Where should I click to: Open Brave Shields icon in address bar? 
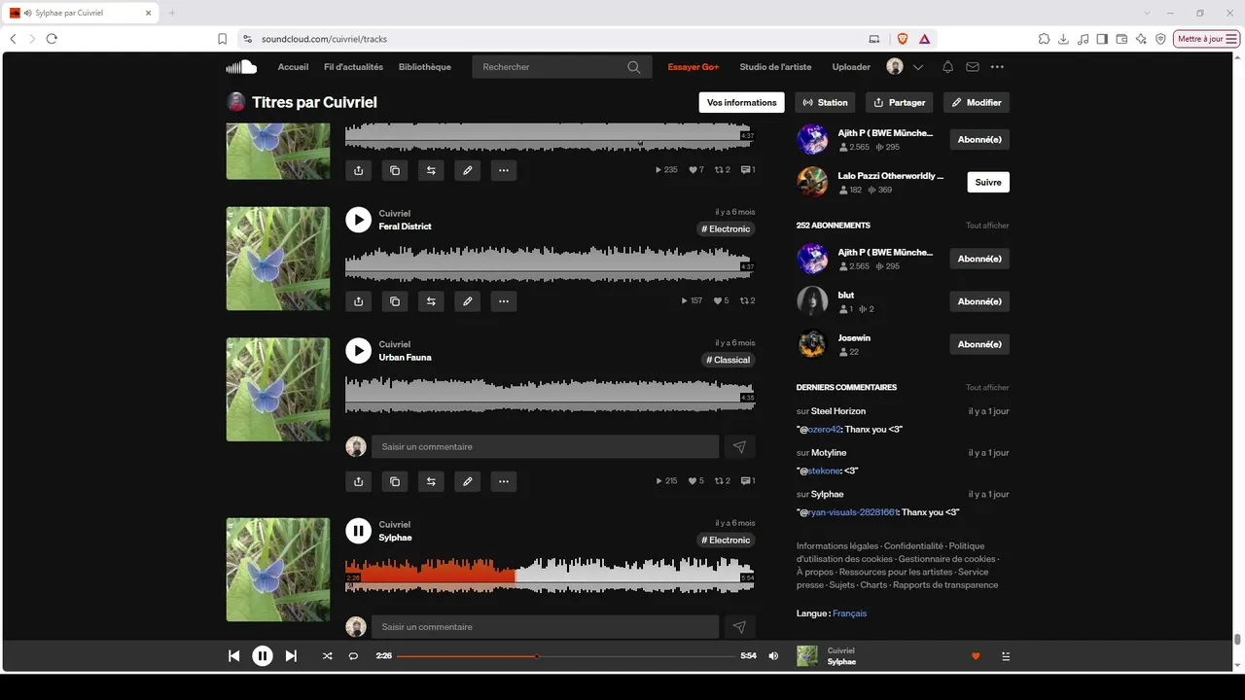point(903,39)
